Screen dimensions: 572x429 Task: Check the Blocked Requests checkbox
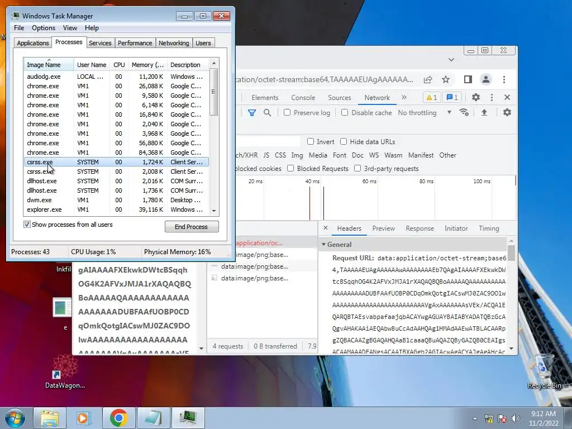click(x=290, y=168)
